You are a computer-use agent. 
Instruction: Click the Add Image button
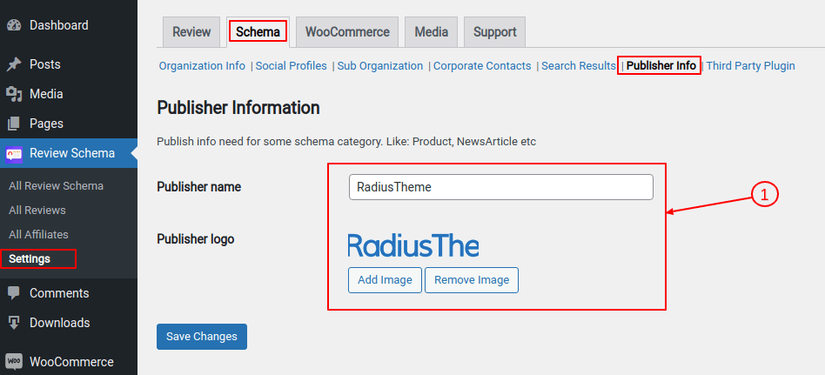[385, 280]
